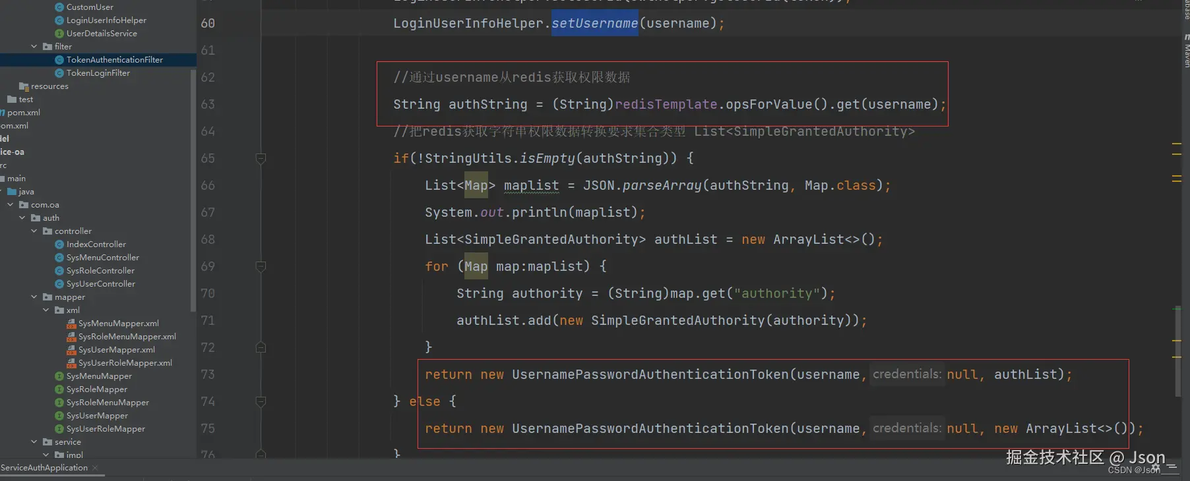Image resolution: width=1190 pixels, height=481 pixels.
Task: Click the parseArray method call on line 66
Action: [662, 185]
